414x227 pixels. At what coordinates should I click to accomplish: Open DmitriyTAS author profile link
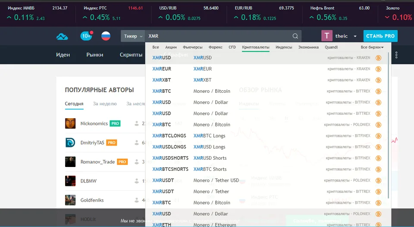(x=92, y=143)
